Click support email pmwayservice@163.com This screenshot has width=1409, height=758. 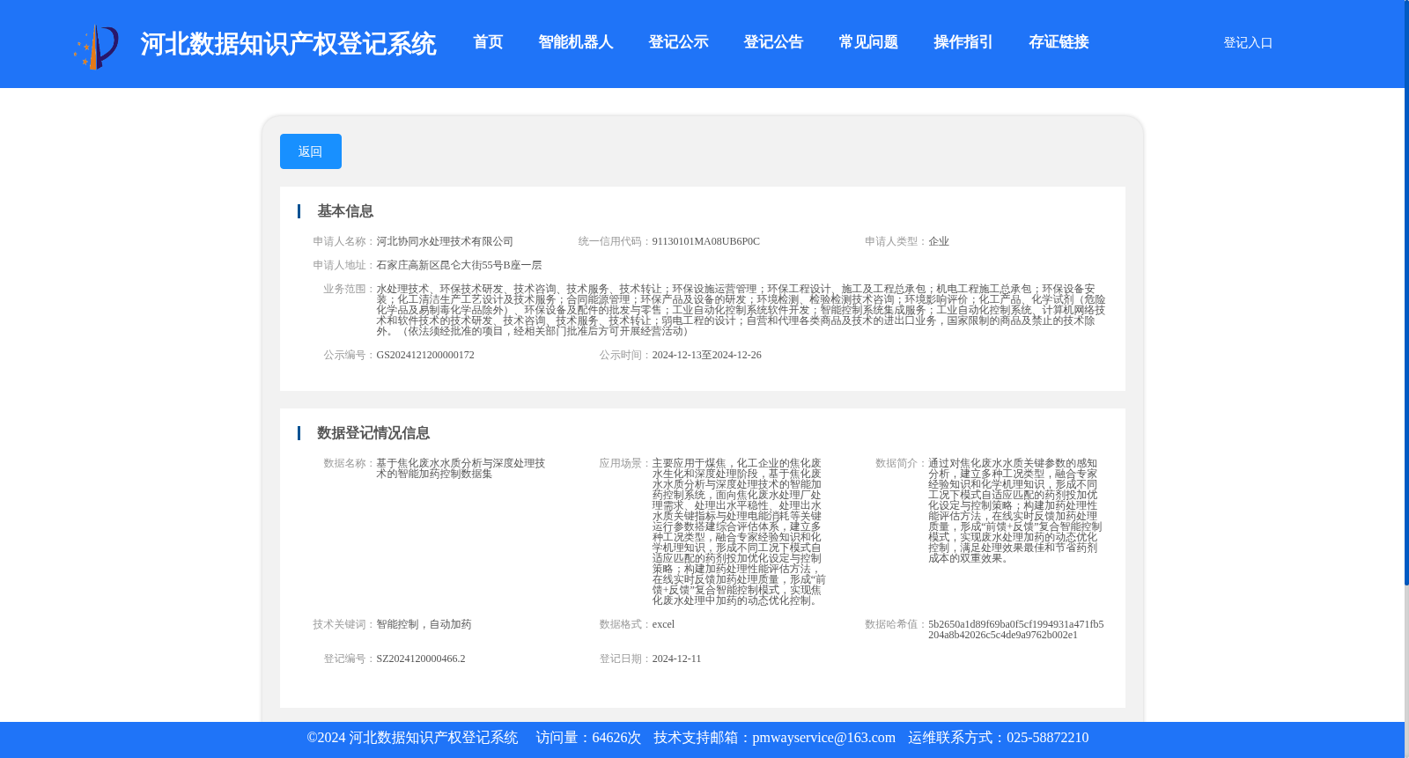[823, 738]
